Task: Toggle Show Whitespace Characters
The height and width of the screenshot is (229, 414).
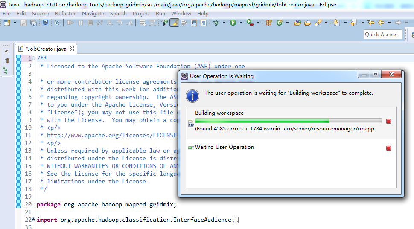Action: (x=204, y=23)
